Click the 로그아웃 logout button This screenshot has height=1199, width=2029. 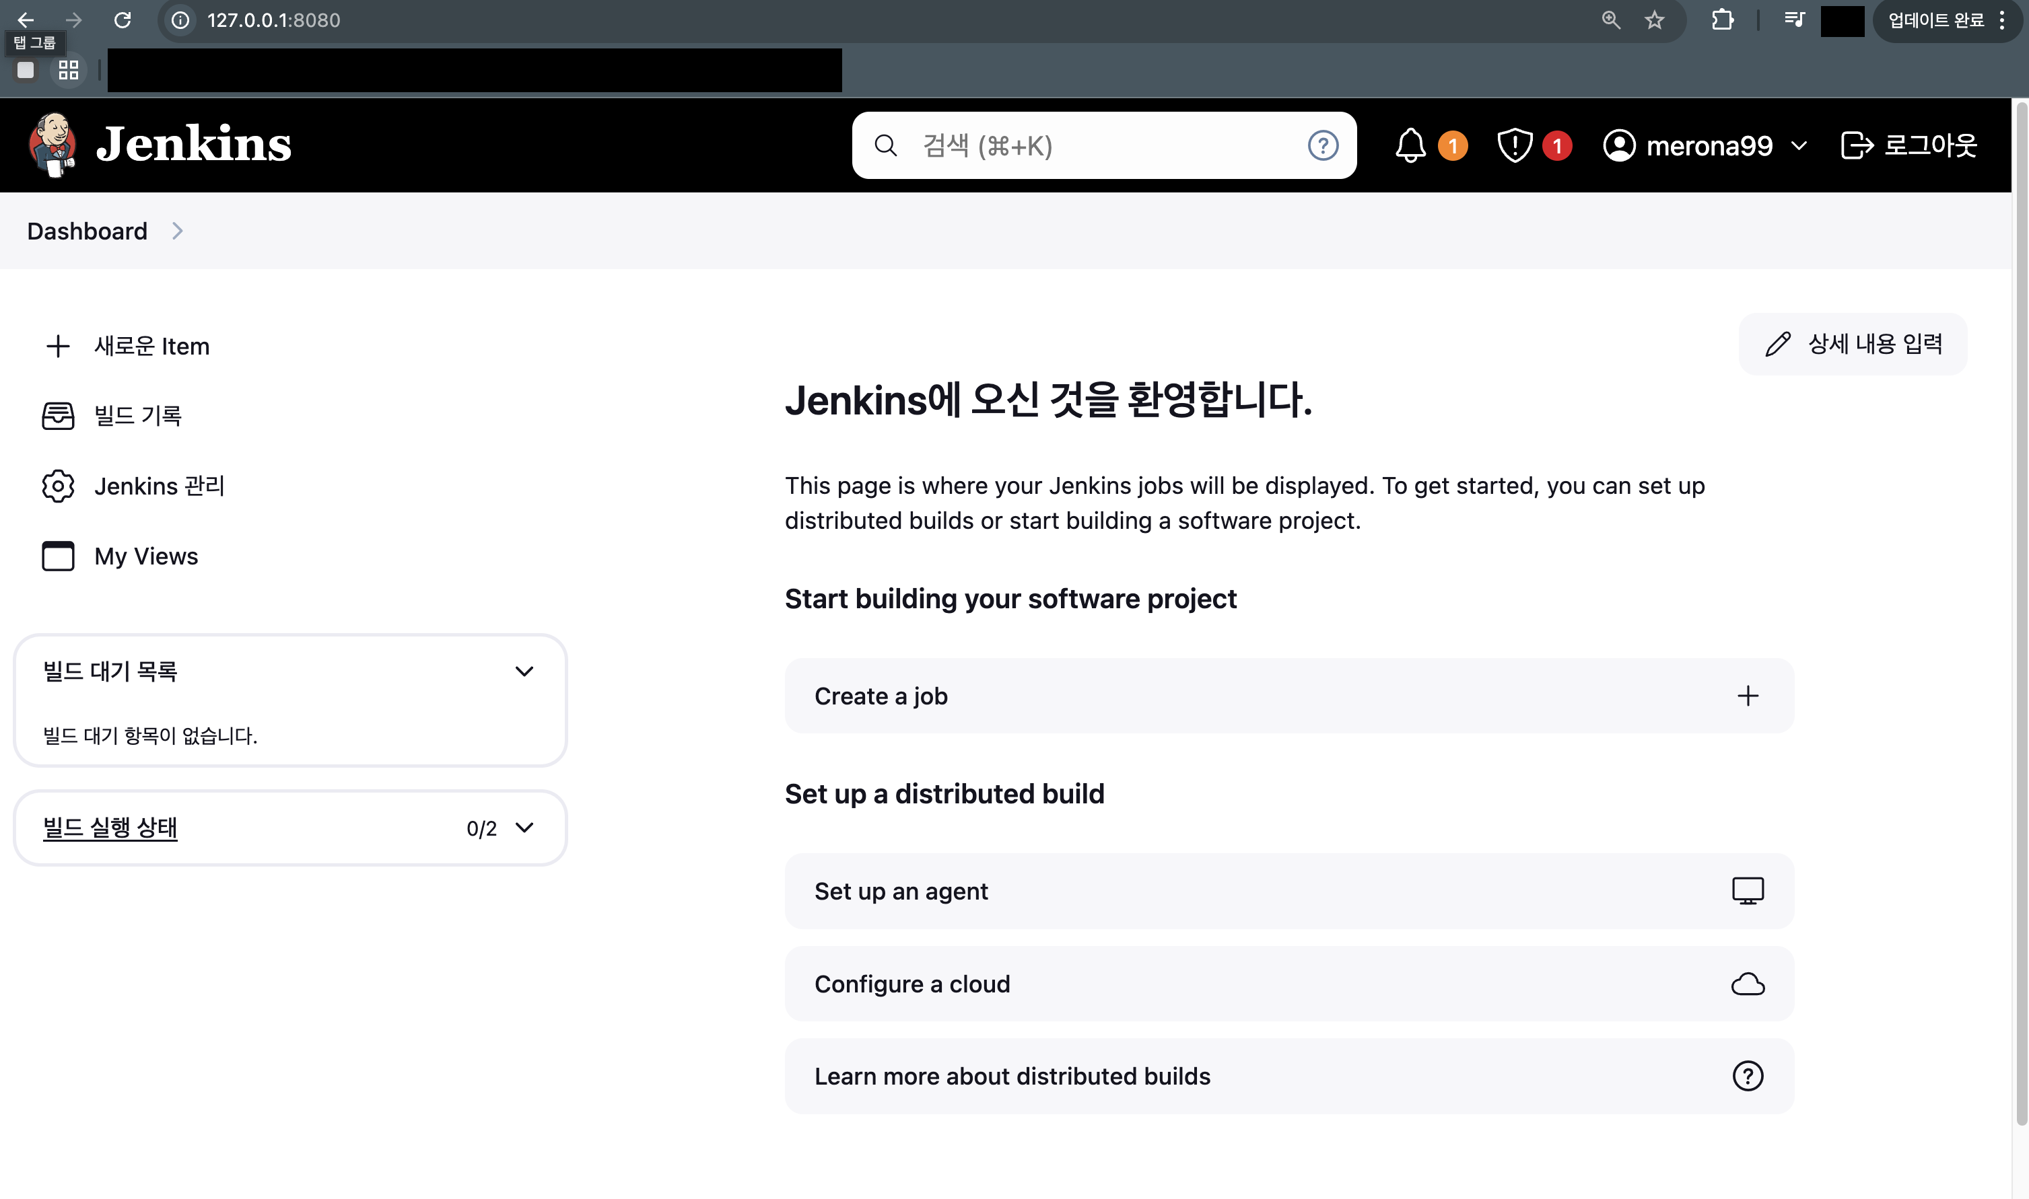[x=1909, y=145]
